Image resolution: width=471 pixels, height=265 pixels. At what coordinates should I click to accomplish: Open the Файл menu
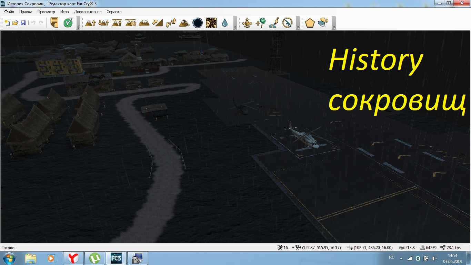(x=9, y=12)
